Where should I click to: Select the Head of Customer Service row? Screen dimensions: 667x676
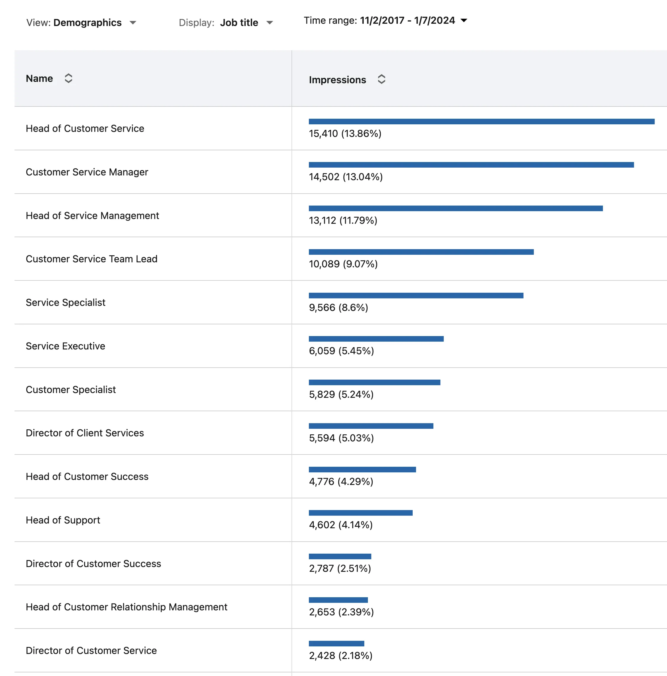pos(85,129)
